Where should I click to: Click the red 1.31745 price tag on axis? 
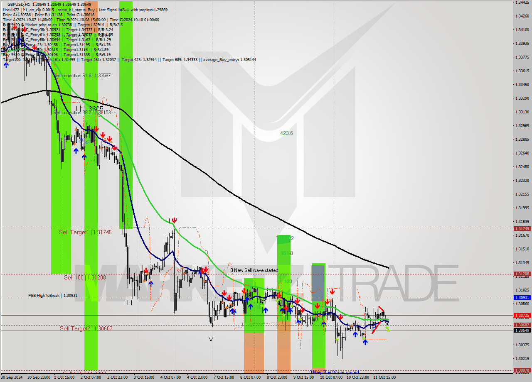pos(522,229)
